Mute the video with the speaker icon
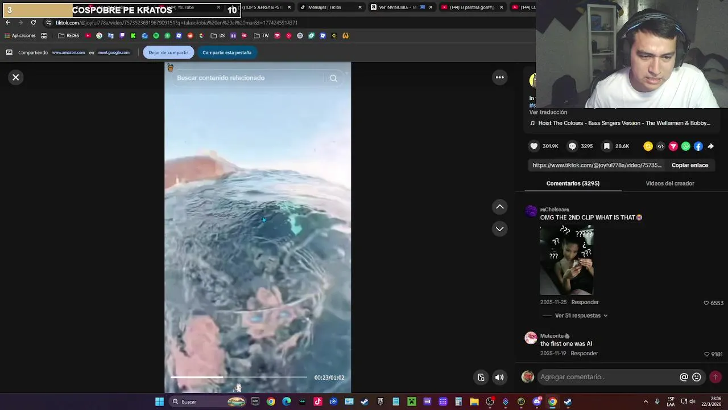 pyautogui.click(x=499, y=377)
